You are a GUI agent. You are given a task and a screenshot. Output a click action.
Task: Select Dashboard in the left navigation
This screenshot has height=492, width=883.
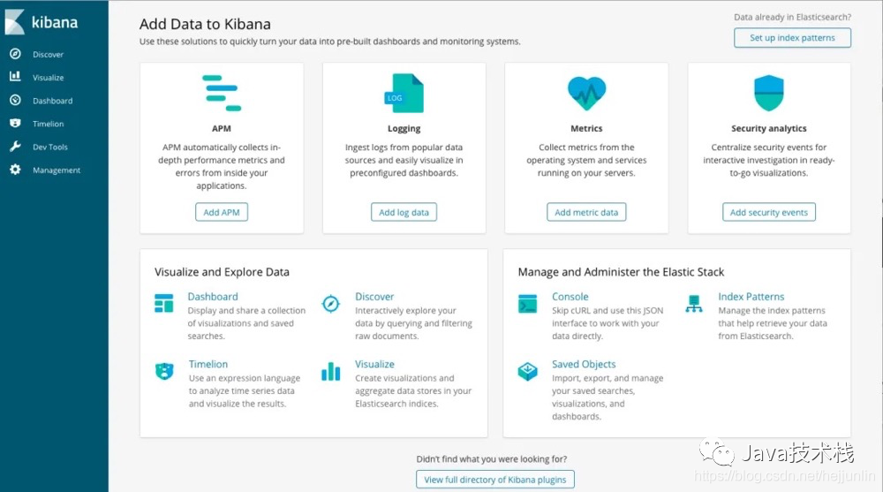click(52, 101)
